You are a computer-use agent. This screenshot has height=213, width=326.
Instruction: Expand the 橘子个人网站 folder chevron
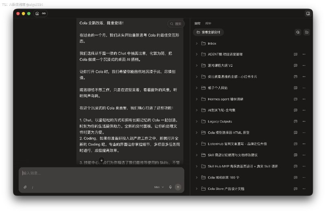[x=197, y=88]
